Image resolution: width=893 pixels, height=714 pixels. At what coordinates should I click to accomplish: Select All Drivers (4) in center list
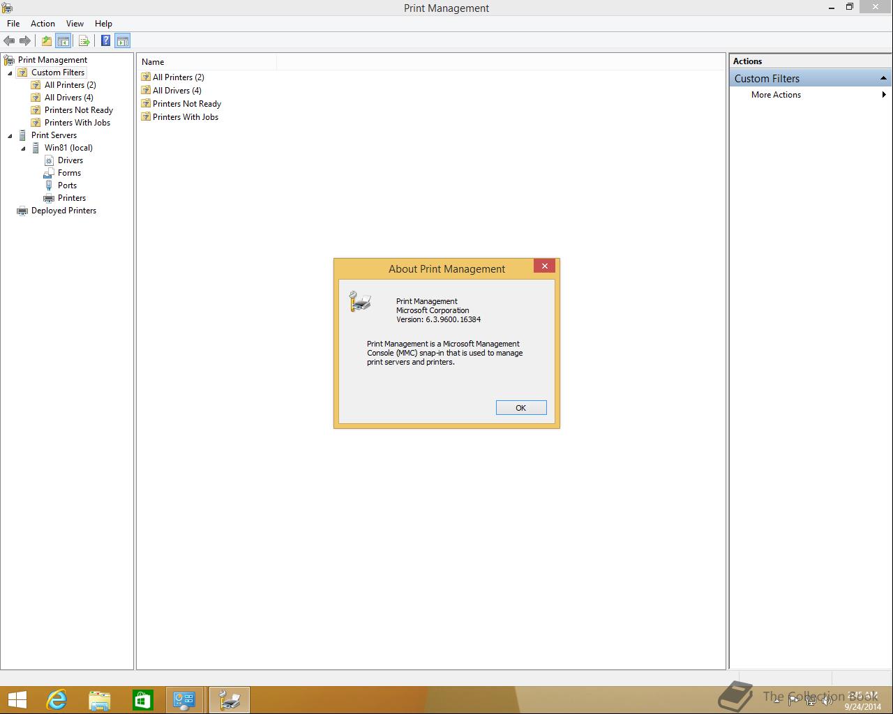[x=177, y=91]
